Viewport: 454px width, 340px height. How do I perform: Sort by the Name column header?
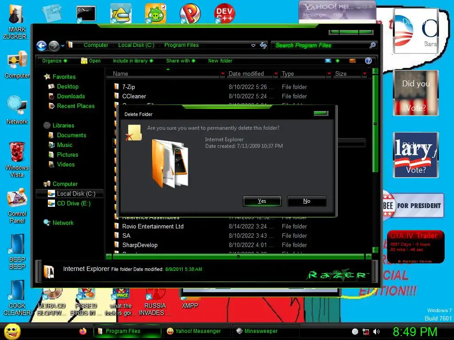pyautogui.click(x=163, y=74)
